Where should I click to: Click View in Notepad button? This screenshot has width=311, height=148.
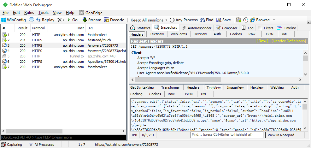click(281, 135)
